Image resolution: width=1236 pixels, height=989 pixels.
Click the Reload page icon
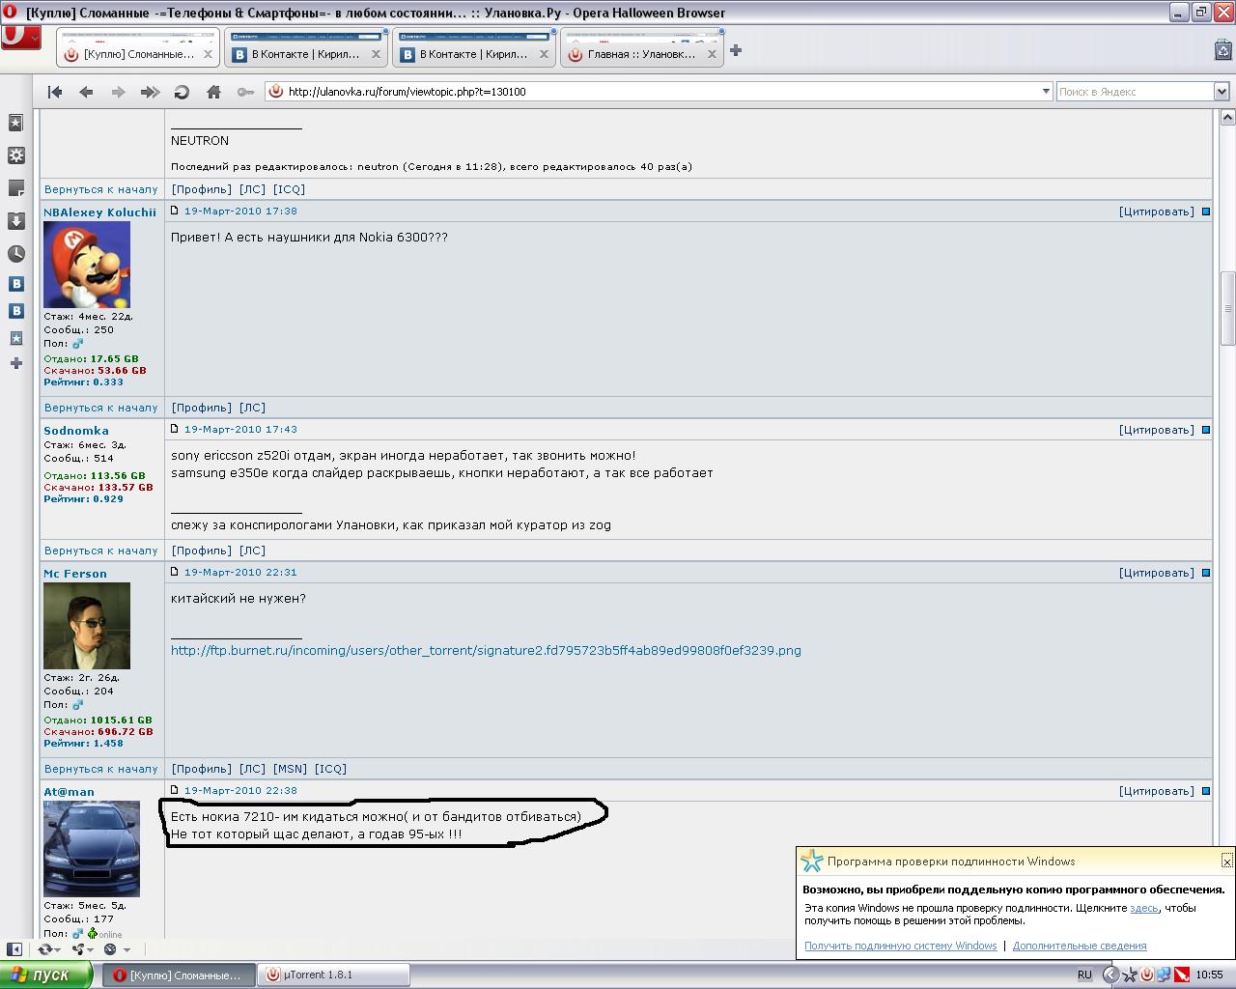[x=182, y=92]
